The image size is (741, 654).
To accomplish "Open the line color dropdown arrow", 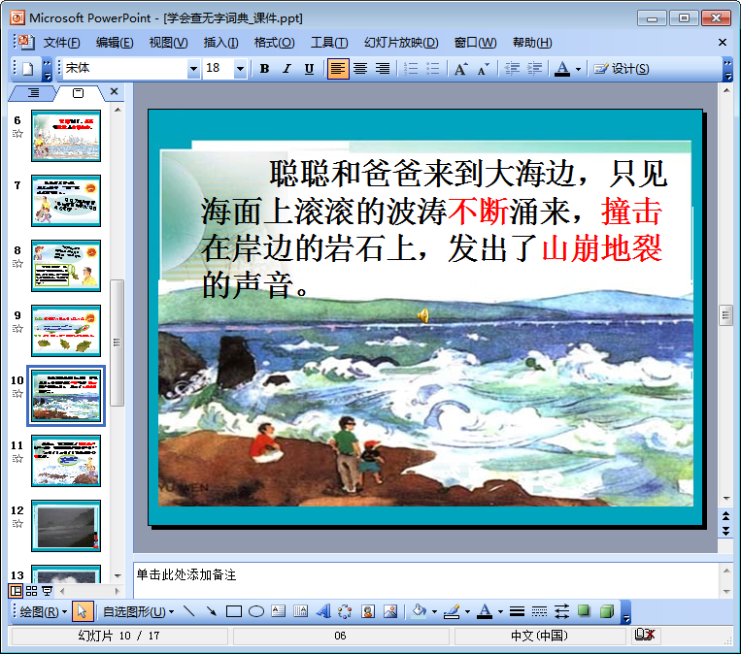I will (467, 612).
